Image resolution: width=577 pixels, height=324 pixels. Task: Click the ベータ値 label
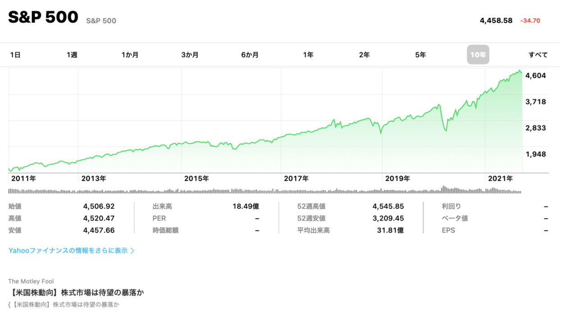[455, 218]
